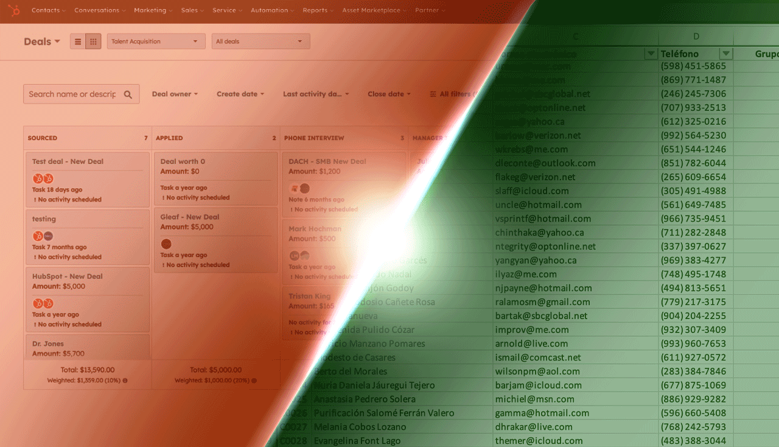Open the Service menu
The height and width of the screenshot is (447, 779).
pos(227,10)
